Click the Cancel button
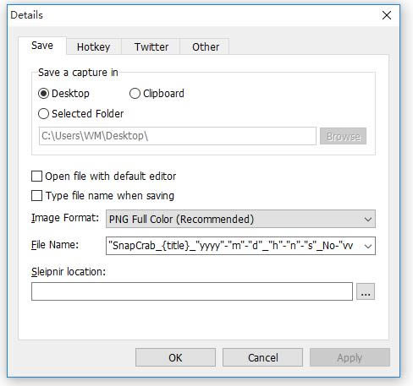413x386 pixels. tap(262, 357)
